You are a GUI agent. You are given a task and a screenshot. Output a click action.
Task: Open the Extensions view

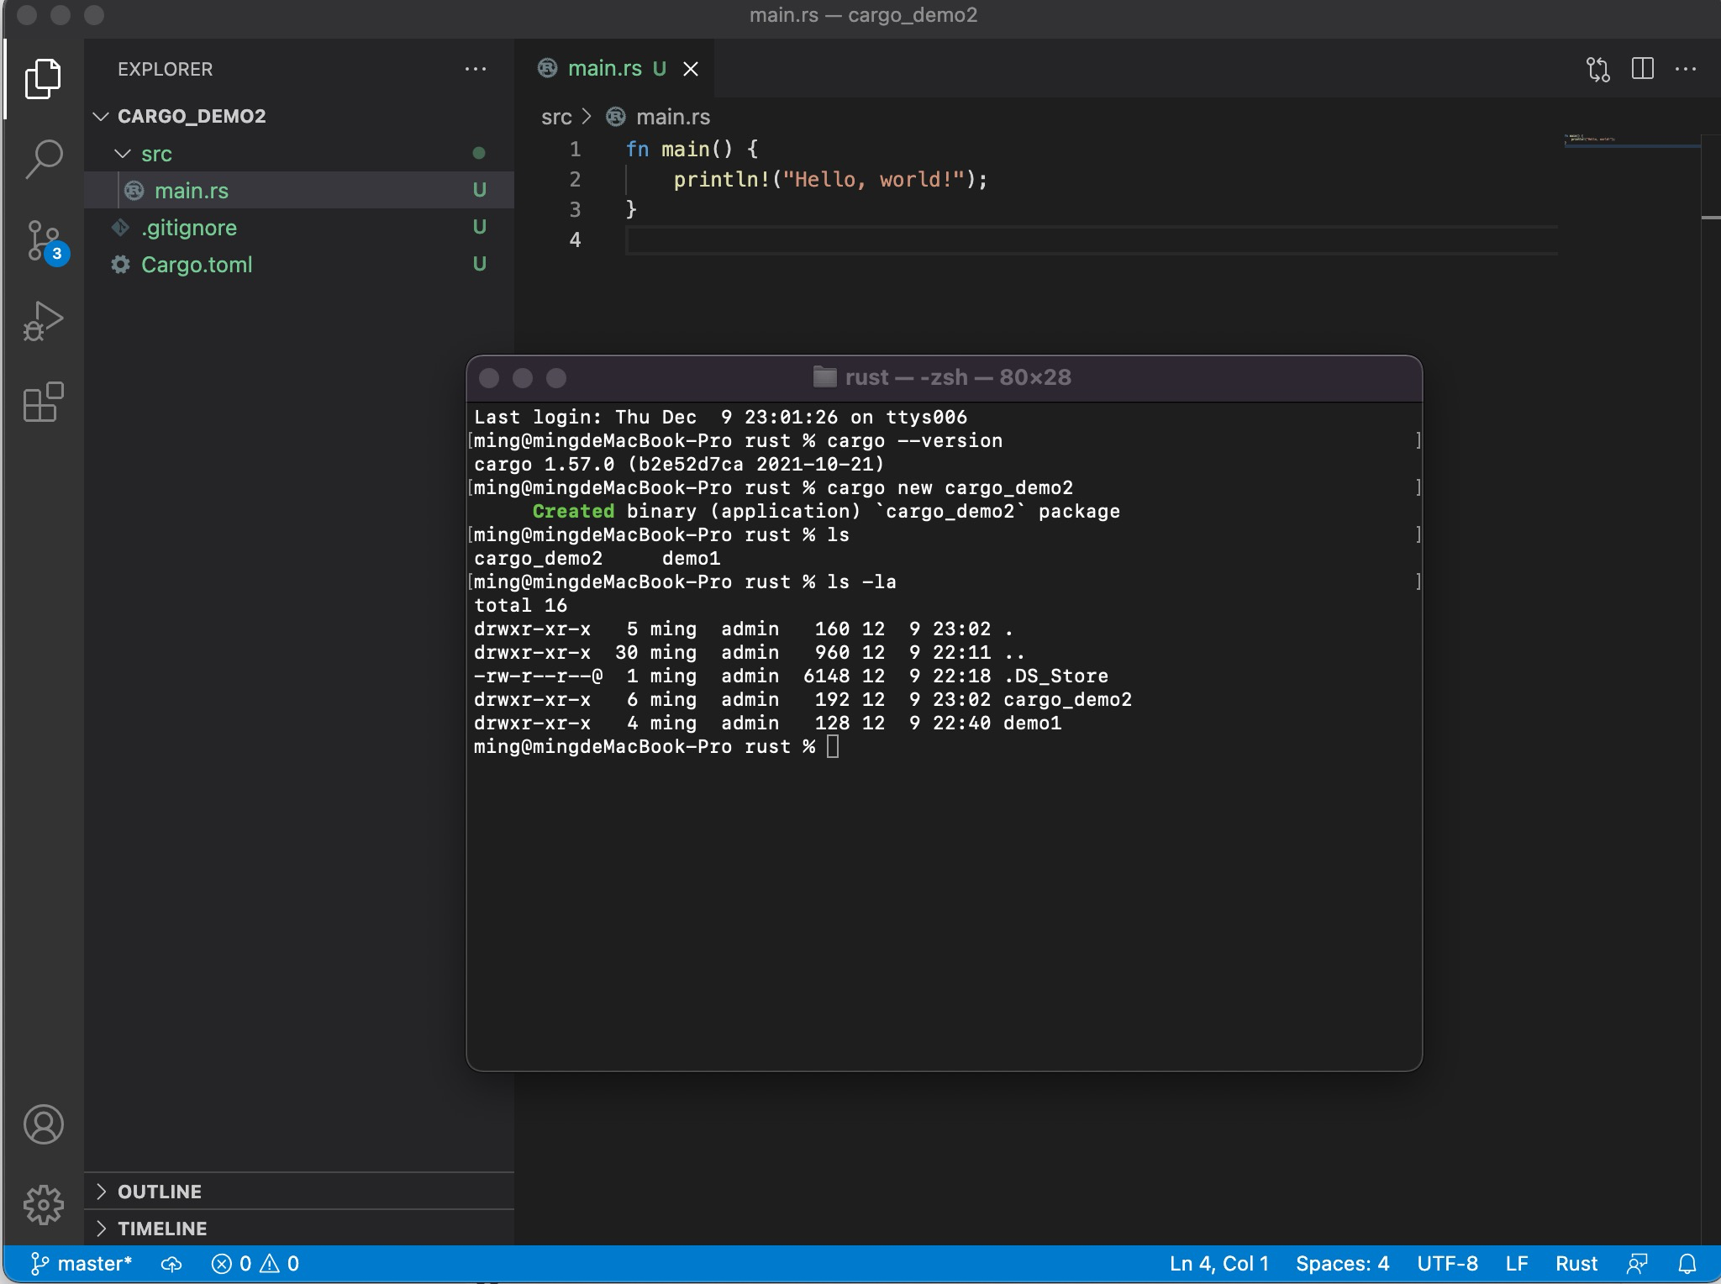click(x=44, y=402)
